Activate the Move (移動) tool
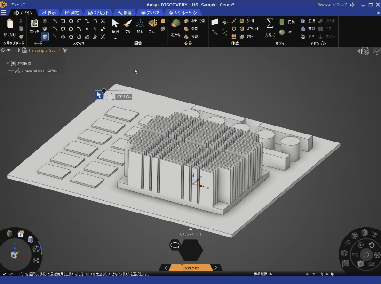The width and height of the screenshot is (381, 284). pyautogui.click(x=140, y=26)
